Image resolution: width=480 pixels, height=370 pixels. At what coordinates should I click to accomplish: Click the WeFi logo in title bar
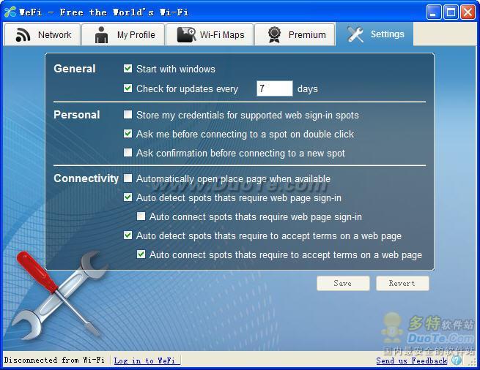10,12
